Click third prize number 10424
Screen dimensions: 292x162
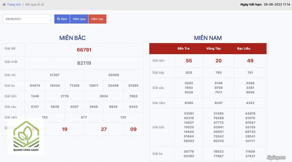(x=55, y=85)
